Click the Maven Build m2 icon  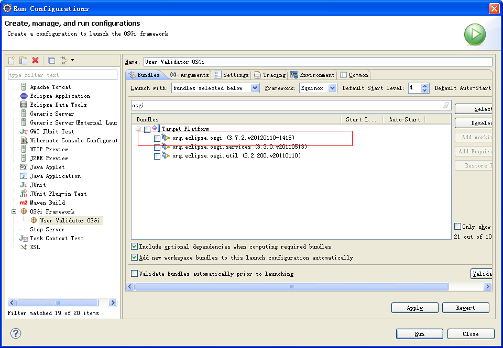(x=24, y=203)
